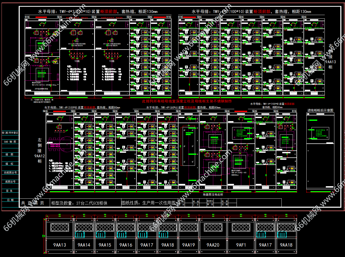Select the '旧底图总号' title block cell
The height and width of the screenshot is (257, 345).
(x=10, y=172)
